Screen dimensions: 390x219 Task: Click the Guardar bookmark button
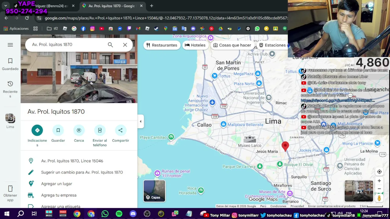pos(58,130)
